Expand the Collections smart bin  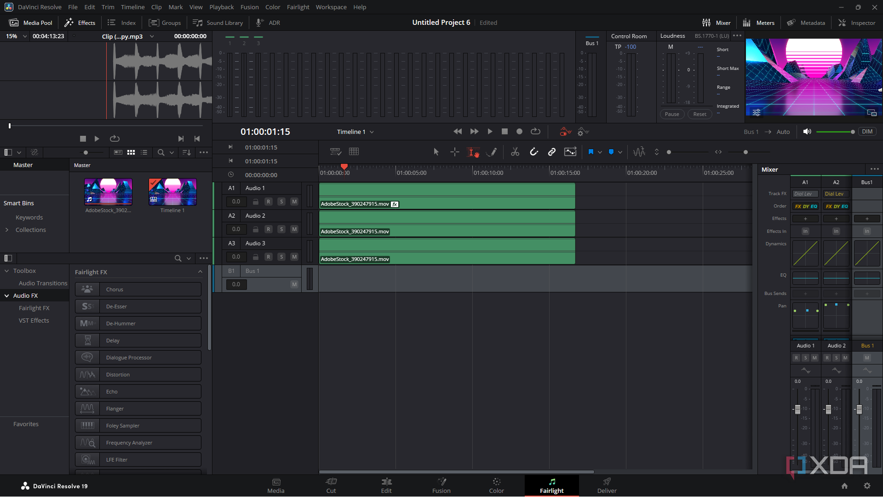coord(7,230)
